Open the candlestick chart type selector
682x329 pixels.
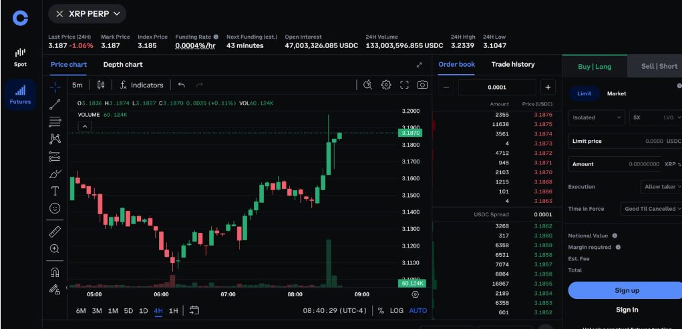pos(101,85)
